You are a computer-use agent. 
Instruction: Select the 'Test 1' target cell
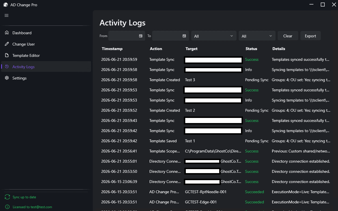coord(190,141)
